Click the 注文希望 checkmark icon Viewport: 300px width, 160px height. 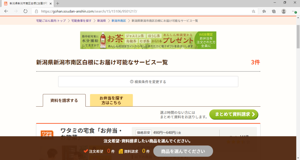tap(86, 151)
